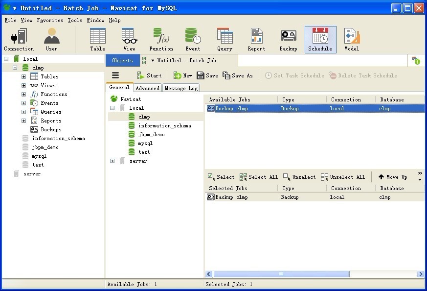
Task: Show more toolbar options via double chevron
Action: click(x=420, y=173)
